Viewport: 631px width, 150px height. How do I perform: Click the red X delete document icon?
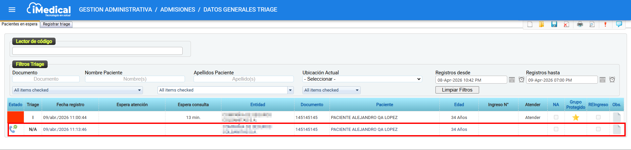[x=566, y=24]
